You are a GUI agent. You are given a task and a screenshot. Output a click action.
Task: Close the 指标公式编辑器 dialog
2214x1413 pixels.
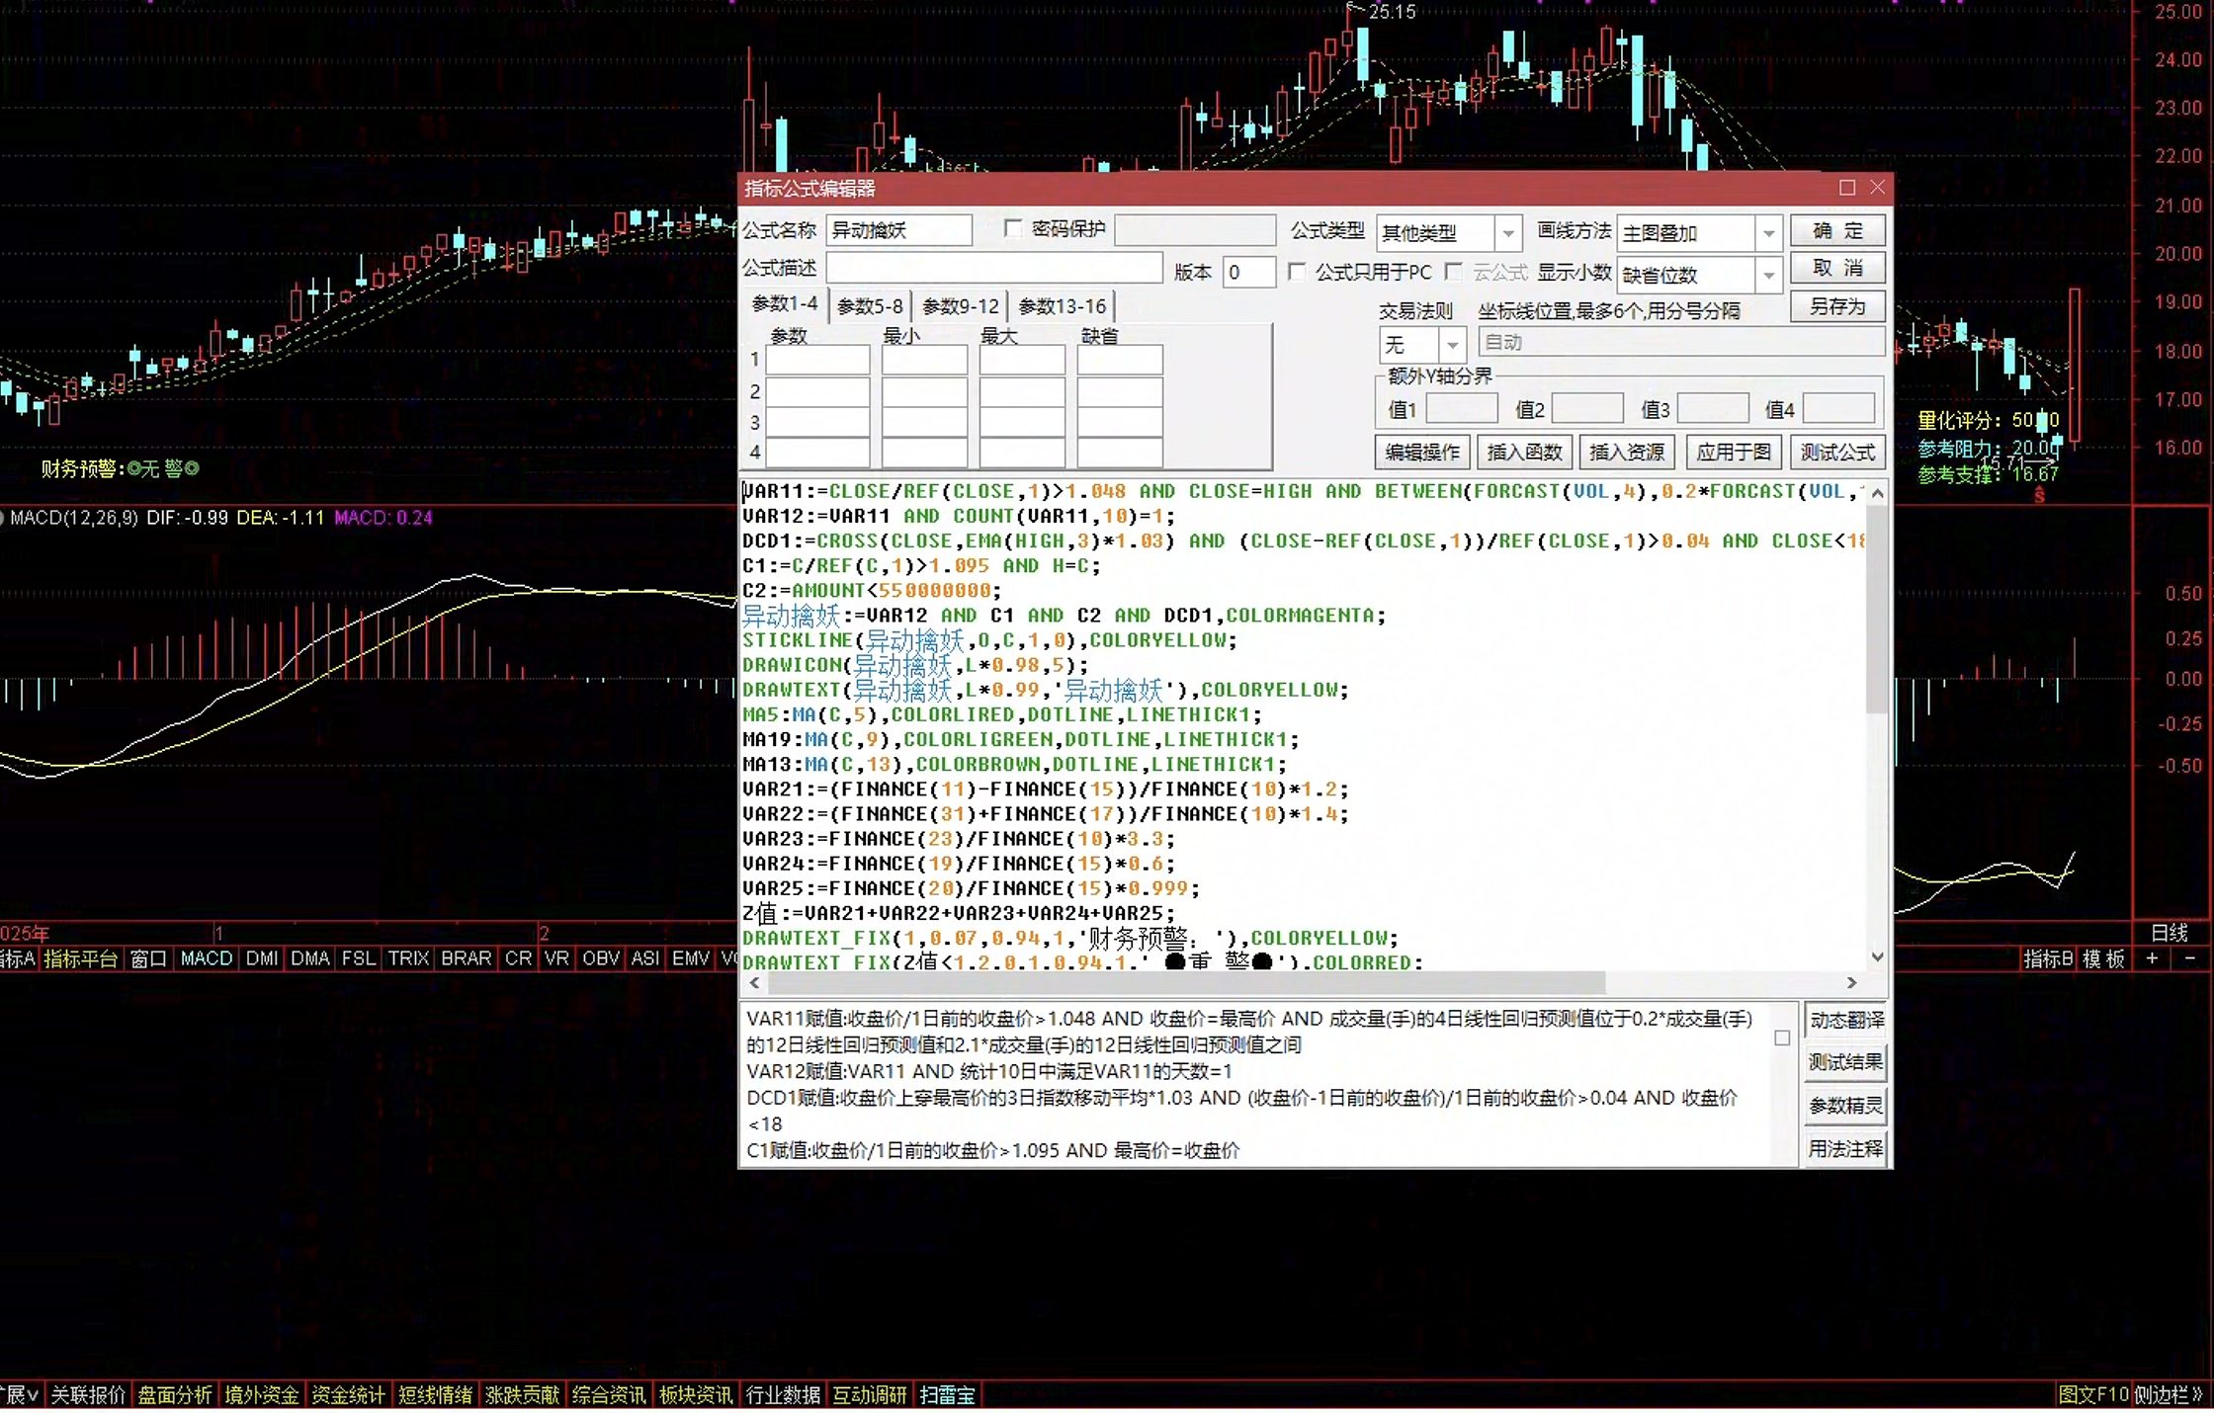pyautogui.click(x=1877, y=188)
